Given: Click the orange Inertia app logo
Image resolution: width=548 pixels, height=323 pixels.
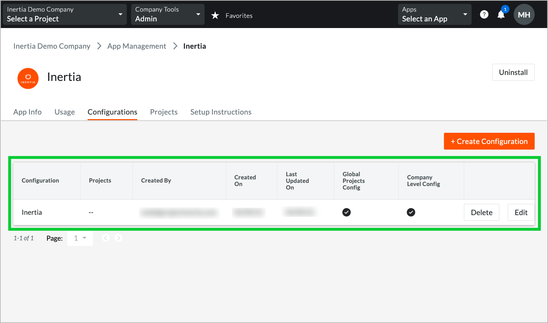Looking at the screenshot, I should [x=28, y=78].
